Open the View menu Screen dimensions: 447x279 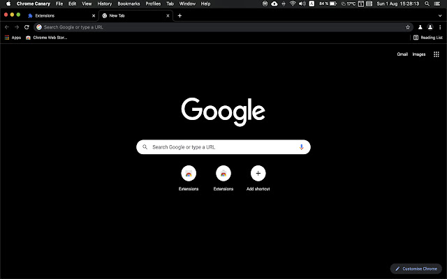87,3
